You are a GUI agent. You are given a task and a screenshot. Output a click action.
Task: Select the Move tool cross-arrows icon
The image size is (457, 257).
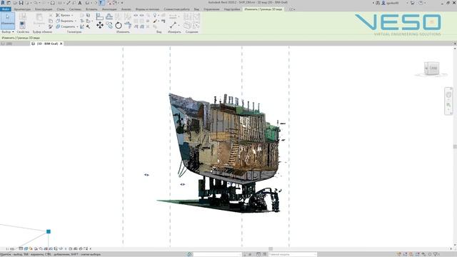click(x=100, y=26)
